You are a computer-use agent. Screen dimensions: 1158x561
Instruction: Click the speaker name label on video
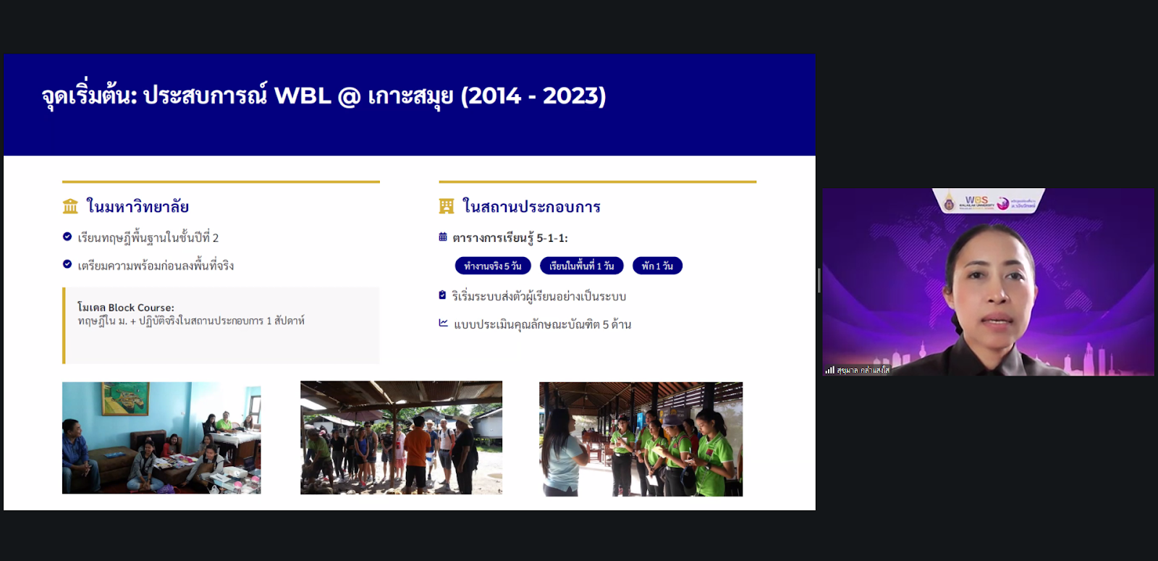pos(863,370)
